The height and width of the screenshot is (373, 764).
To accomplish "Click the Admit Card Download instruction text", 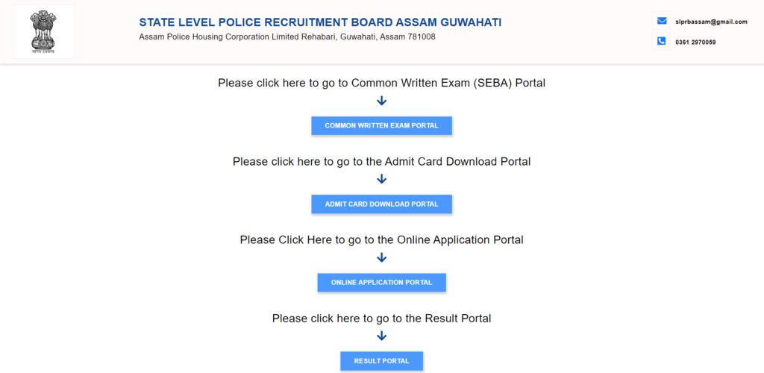I will [382, 161].
